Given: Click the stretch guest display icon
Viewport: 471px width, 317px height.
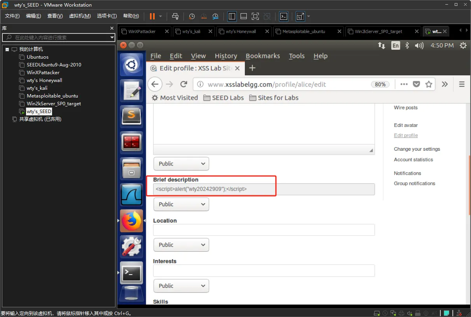Looking at the screenshot, I should (300, 16).
